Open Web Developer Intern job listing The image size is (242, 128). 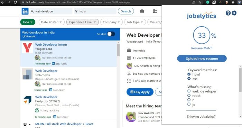tap(51, 45)
